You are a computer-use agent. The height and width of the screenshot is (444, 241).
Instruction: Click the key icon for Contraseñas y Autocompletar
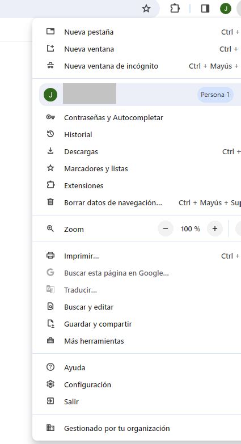click(50, 117)
